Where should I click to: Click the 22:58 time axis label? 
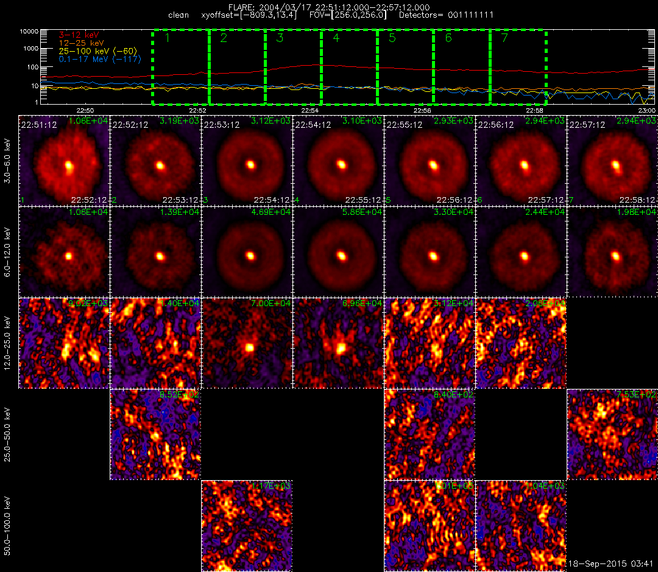[x=534, y=110]
